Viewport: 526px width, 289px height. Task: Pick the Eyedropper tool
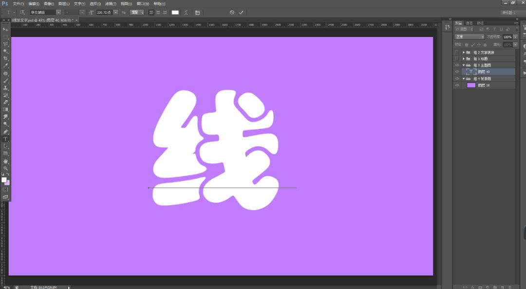(5, 66)
